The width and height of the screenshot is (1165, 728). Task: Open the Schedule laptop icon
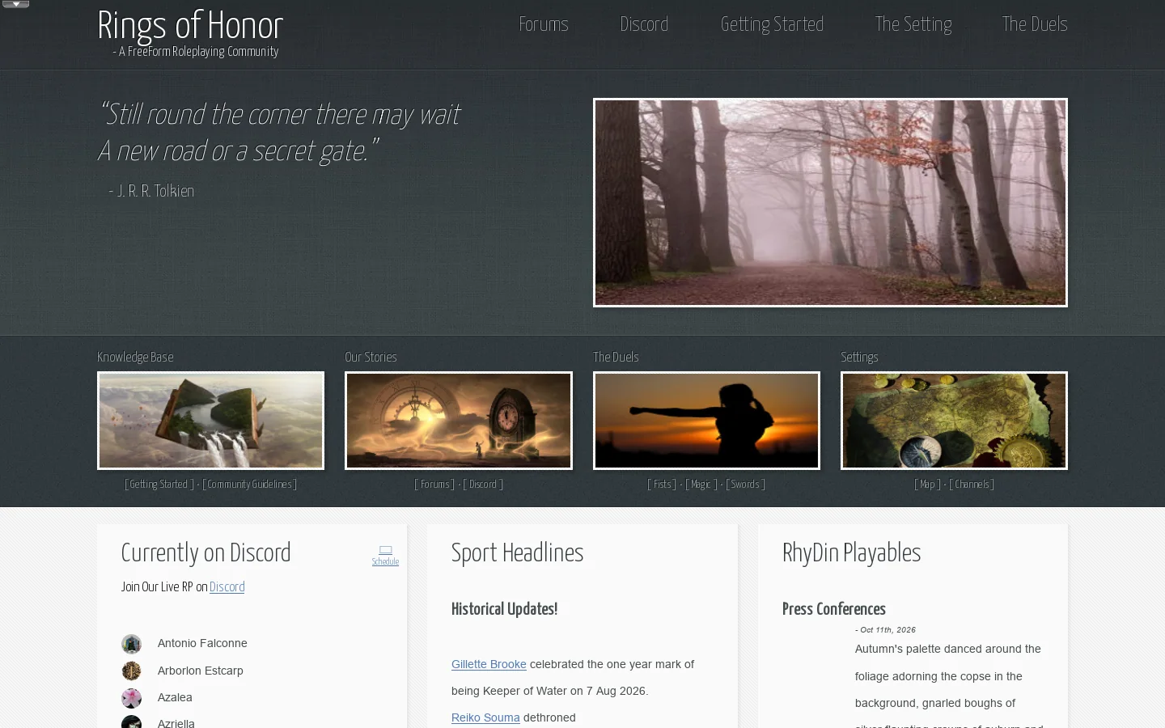click(385, 550)
